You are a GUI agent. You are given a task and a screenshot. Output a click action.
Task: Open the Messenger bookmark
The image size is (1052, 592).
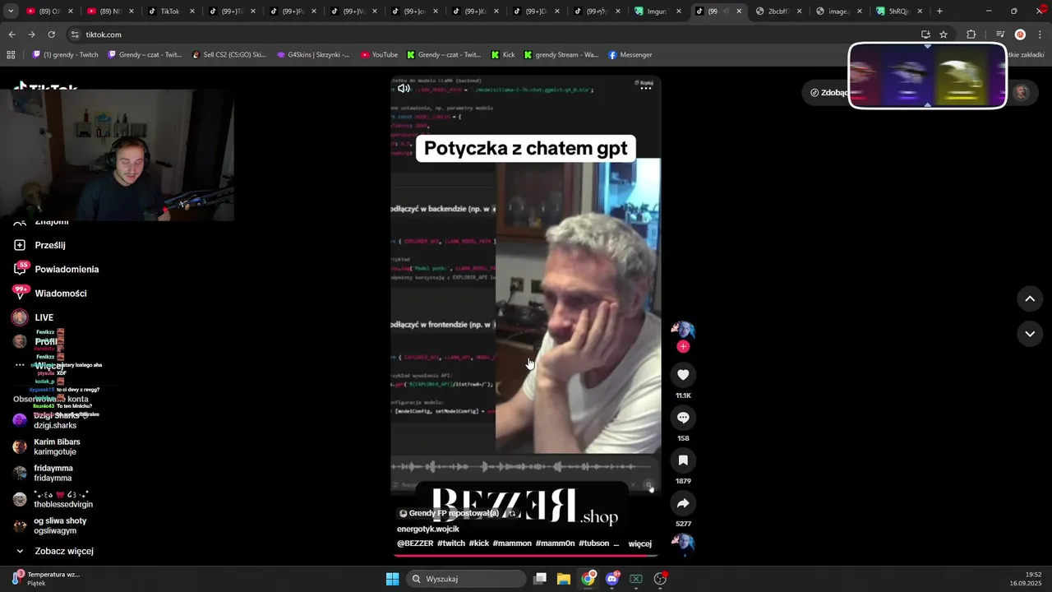[630, 55]
